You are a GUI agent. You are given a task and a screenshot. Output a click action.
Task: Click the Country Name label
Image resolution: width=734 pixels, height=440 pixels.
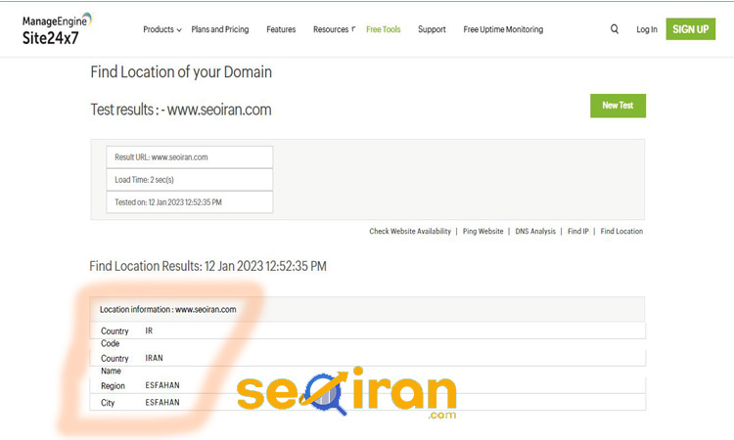pos(115,365)
